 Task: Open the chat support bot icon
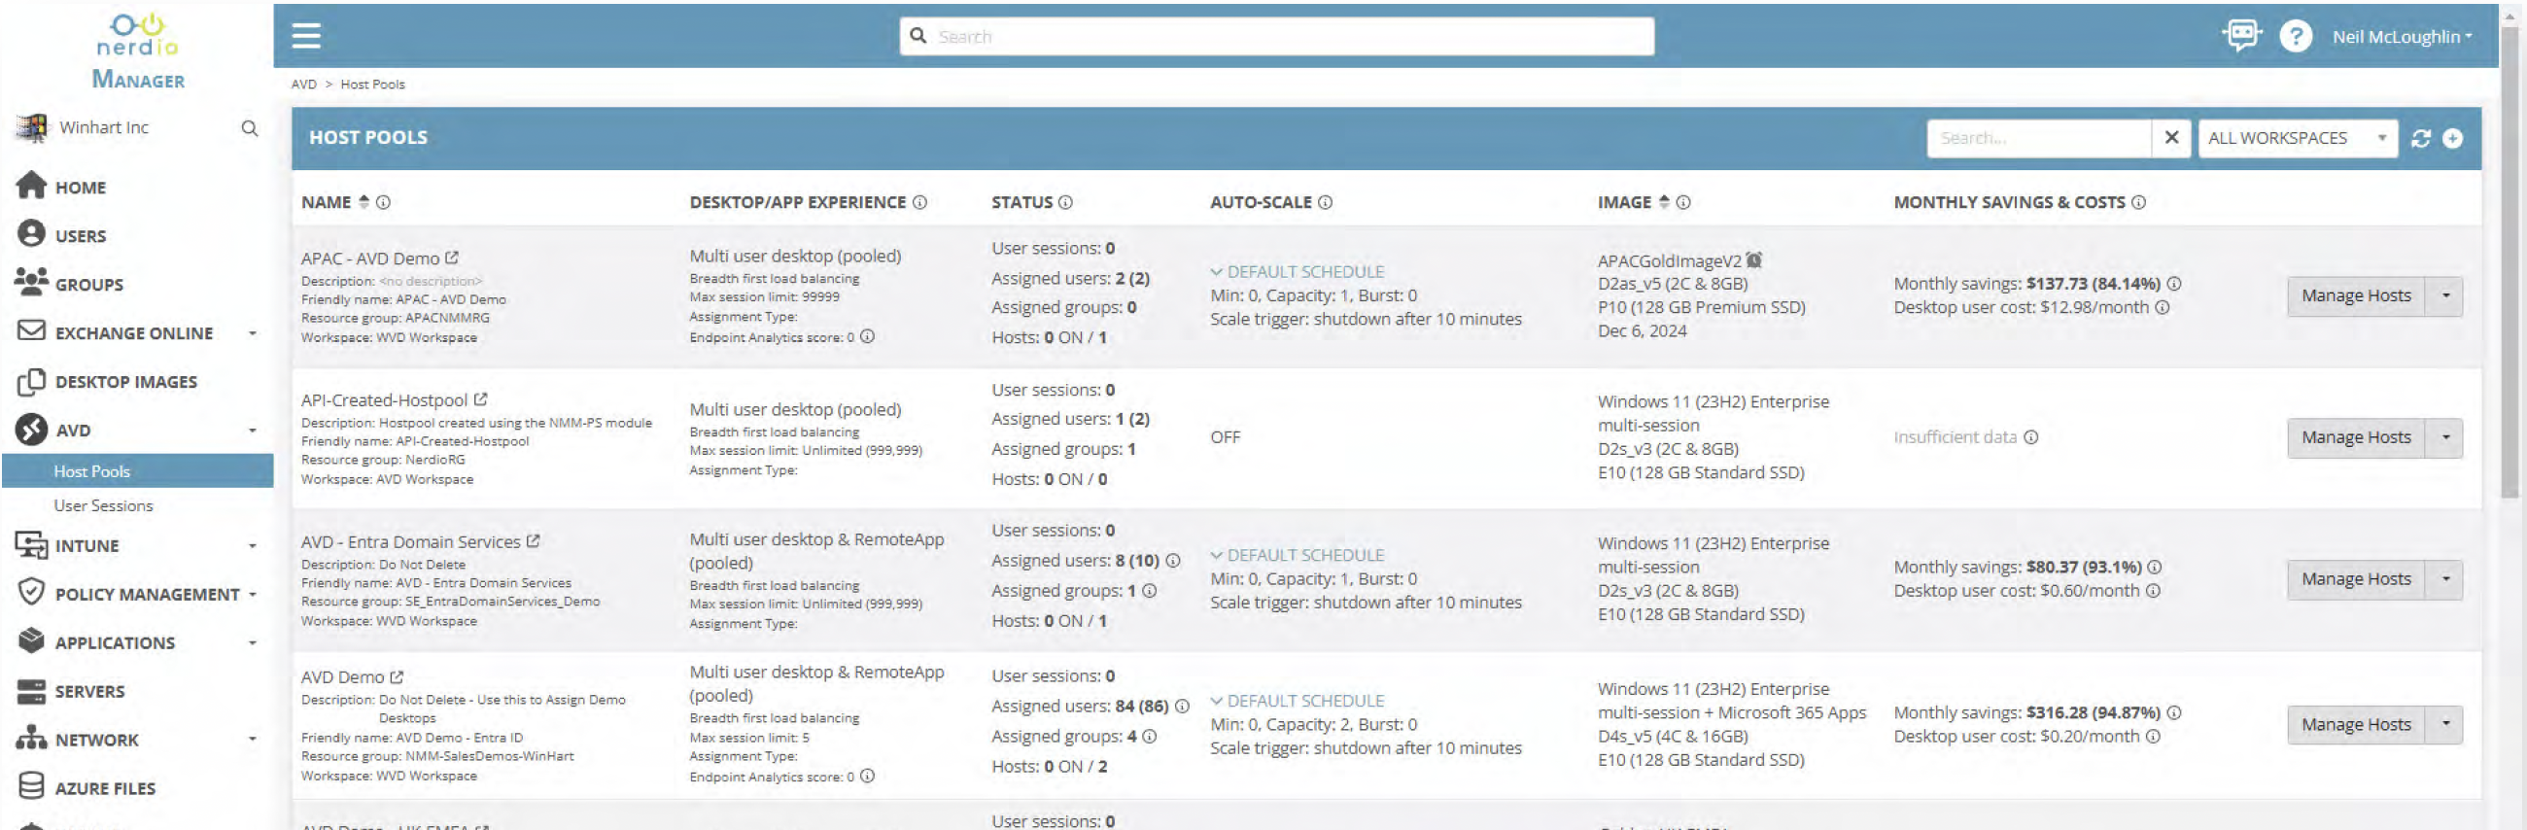click(2241, 35)
